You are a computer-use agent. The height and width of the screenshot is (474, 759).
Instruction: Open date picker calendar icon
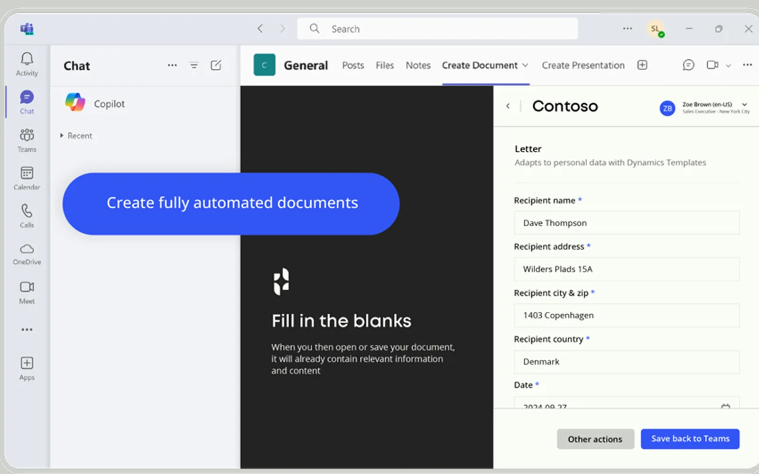coord(725,406)
